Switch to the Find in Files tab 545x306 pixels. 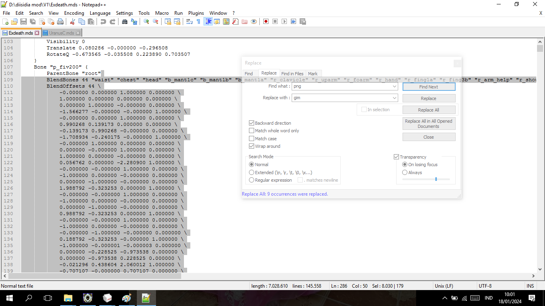[292, 74]
